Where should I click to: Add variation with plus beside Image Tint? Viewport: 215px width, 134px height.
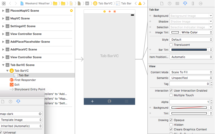(150, 32)
